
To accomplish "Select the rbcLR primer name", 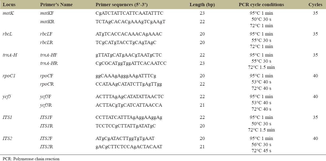I will click(x=47, y=42).
